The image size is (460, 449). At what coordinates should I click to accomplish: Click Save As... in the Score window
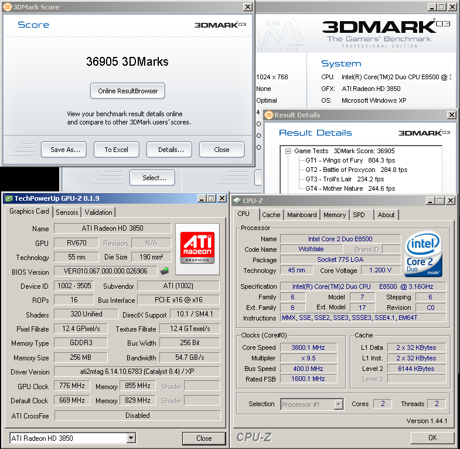click(x=64, y=150)
